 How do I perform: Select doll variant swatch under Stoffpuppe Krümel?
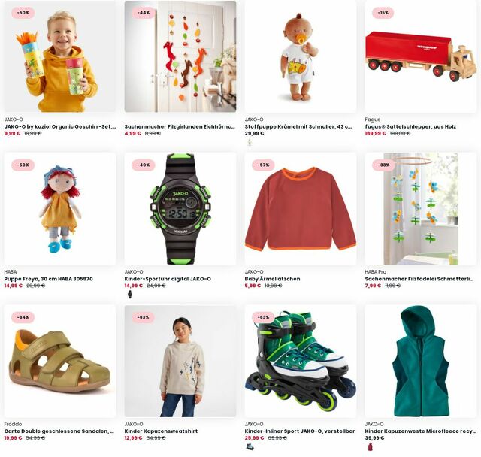click(250, 142)
